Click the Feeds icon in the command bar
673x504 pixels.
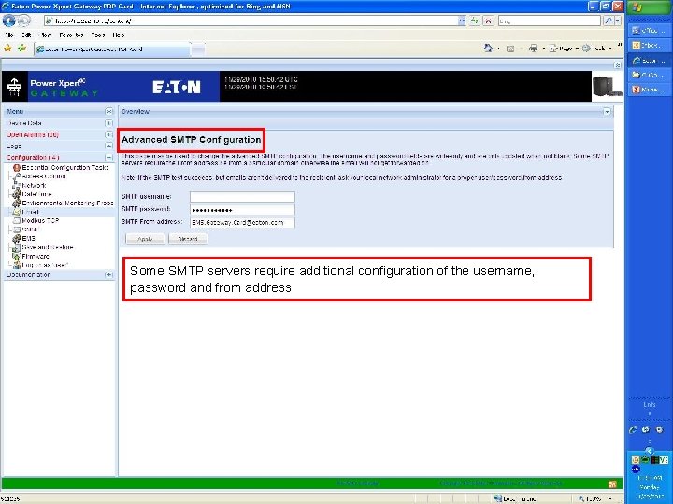[510, 49]
